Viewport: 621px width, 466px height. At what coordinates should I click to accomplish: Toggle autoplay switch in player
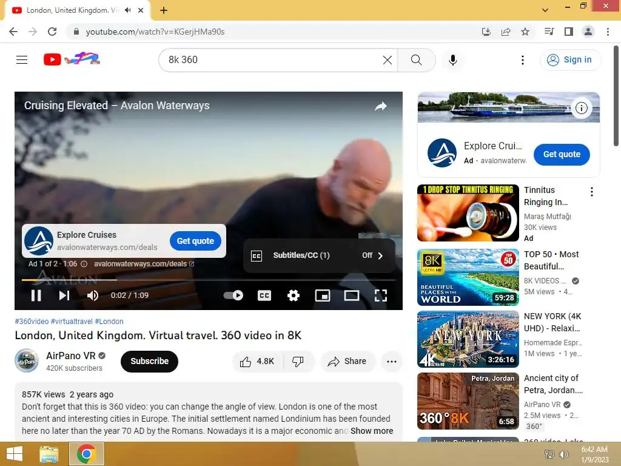(233, 295)
